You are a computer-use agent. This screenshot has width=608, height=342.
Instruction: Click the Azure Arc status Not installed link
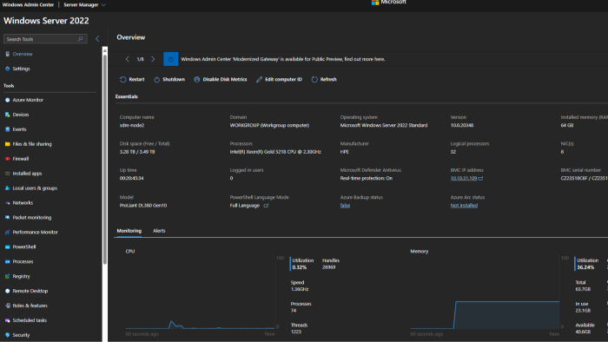point(464,206)
